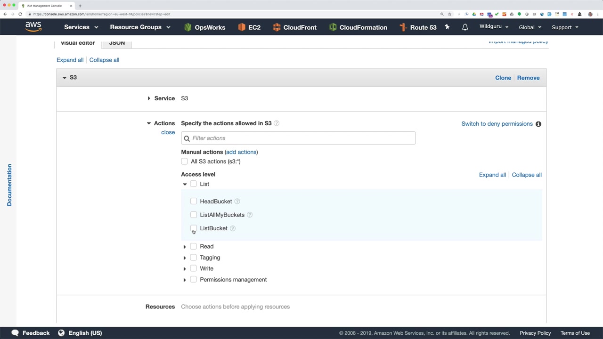
Task: Check the ListBucket checkbox
Action: pyautogui.click(x=194, y=228)
